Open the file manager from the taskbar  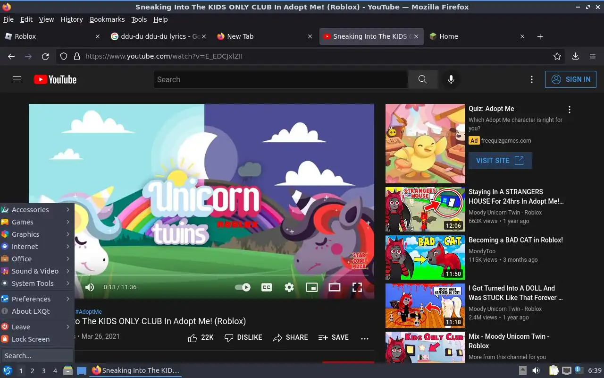pos(68,370)
